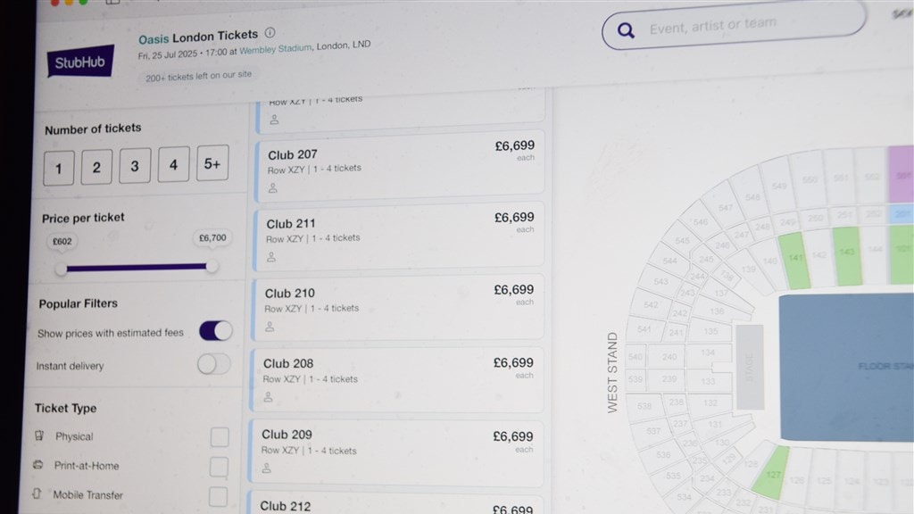
Task: Click the ticket icon next to Physical
Action: tap(39, 436)
